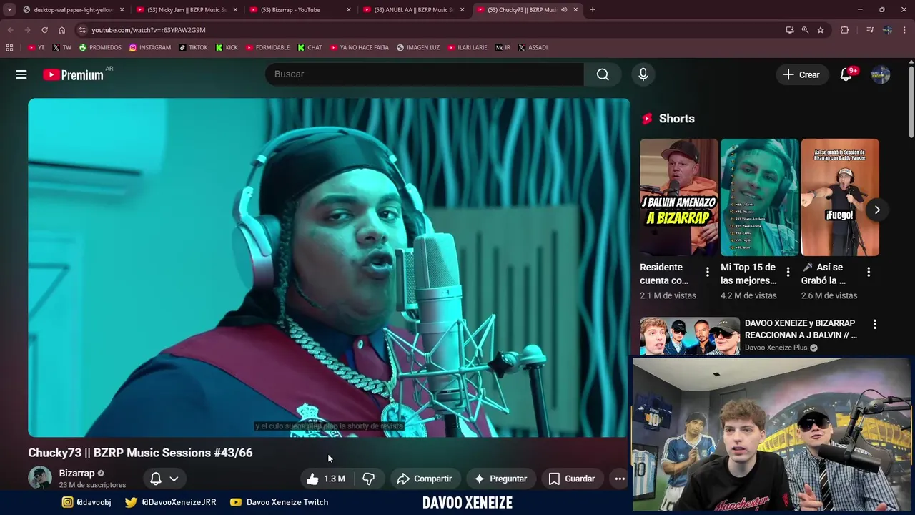
Task: Click the Crear button
Action: coord(801,74)
